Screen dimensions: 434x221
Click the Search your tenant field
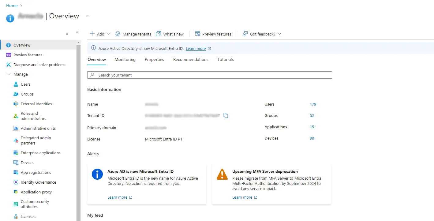point(210,75)
